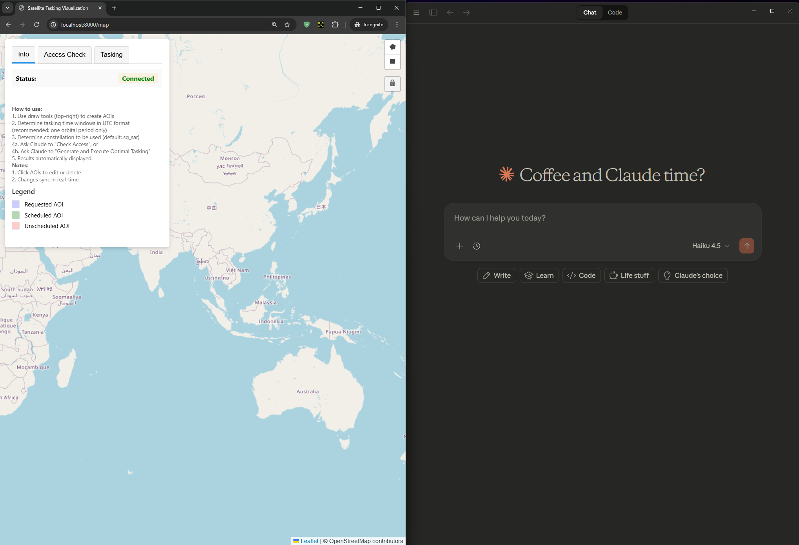Viewport: 799px width, 545px height.
Task: Open the browser extensions puzzle icon
Action: (x=335, y=25)
